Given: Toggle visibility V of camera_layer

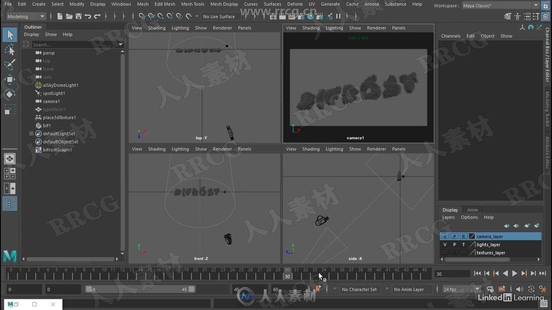Looking at the screenshot, I should tap(445, 236).
